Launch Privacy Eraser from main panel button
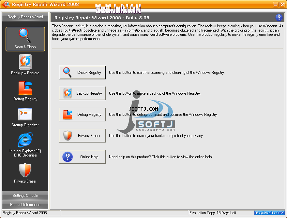The height and width of the screenshot is (218, 287). coord(82,136)
